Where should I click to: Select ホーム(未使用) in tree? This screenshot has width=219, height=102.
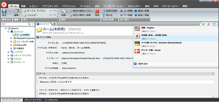point(21,35)
